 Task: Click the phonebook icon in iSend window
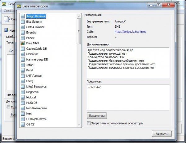pyautogui.click(x=6, y=30)
